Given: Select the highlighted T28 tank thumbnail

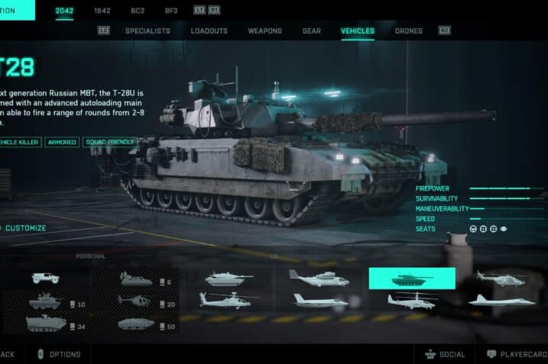Looking at the screenshot, I should (412, 279).
